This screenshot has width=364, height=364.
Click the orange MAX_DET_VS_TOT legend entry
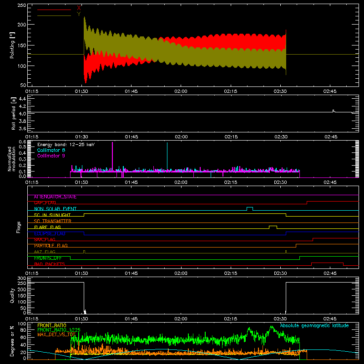[56, 335]
